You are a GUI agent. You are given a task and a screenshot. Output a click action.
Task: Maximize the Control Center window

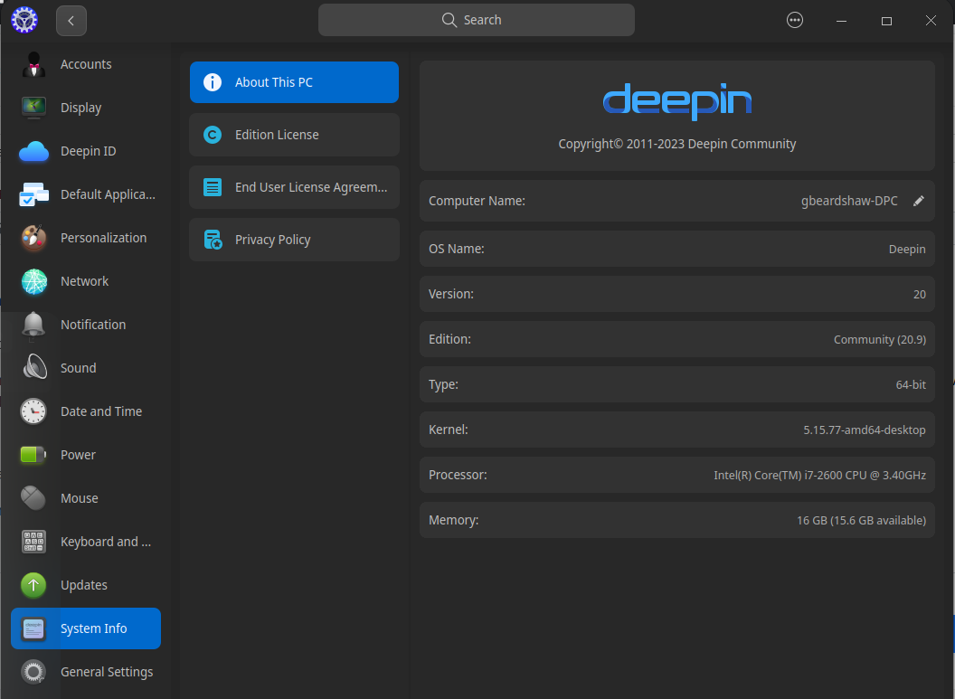pos(887,21)
